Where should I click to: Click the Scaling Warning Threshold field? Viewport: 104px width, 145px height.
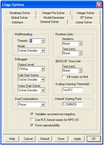(x=73, y=90)
